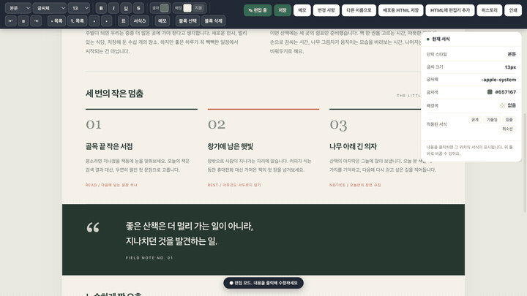
Task: Click the 밑줄 chip in the format panel
Action: [x=509, y=119]
